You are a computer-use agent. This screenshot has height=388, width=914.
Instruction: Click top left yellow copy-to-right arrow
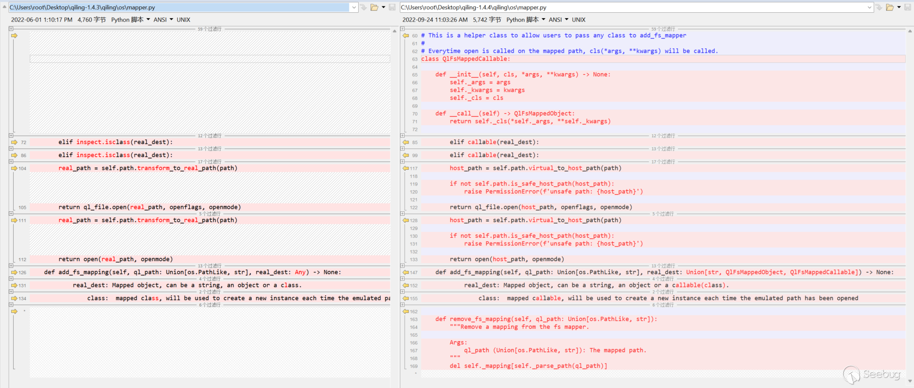14,36
